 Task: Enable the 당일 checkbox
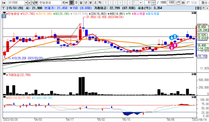(188, 3)
